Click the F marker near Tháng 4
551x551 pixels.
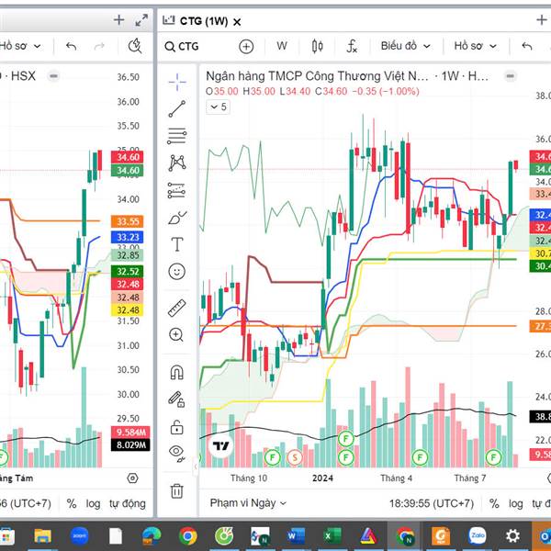pos(420,457)
